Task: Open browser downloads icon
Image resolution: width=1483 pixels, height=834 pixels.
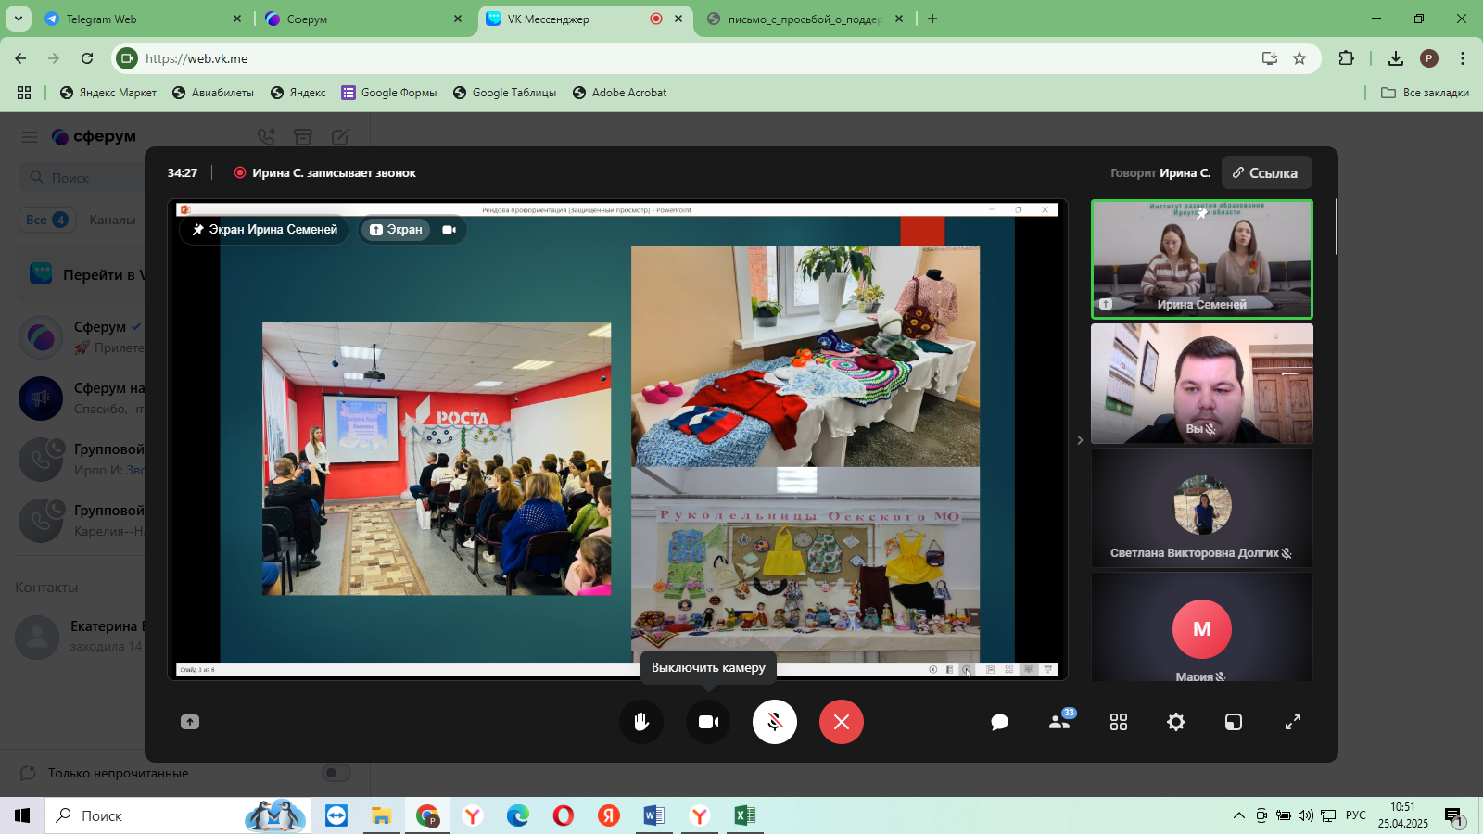Action: pyautogui.click(x=1396, y=58)
